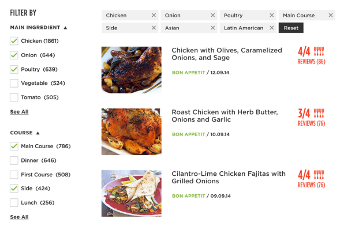This screenshot has width=344, height=226.
Task: Remove the Asian filter tag
Action: [x=212, y=28]
